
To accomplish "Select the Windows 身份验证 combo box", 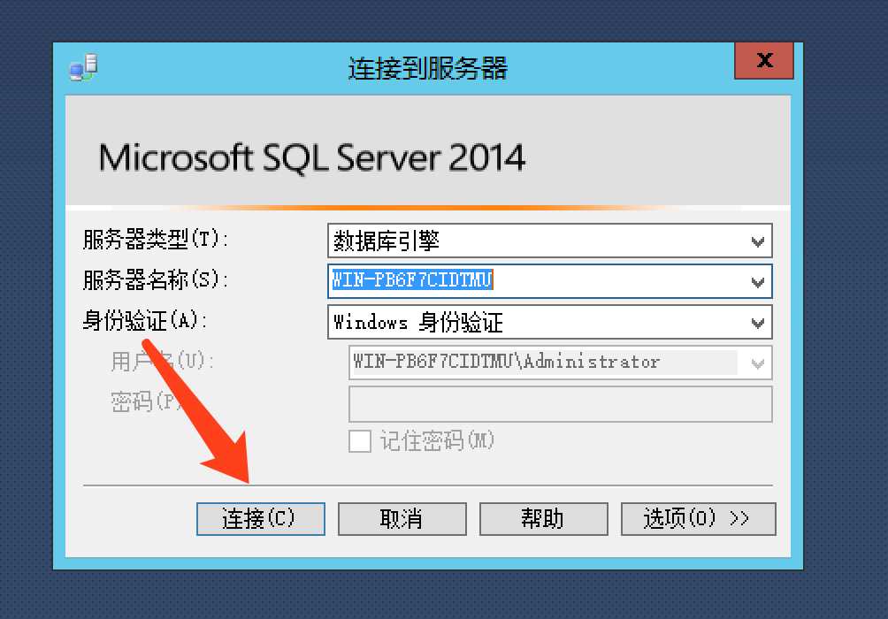I will click(550, 322).
